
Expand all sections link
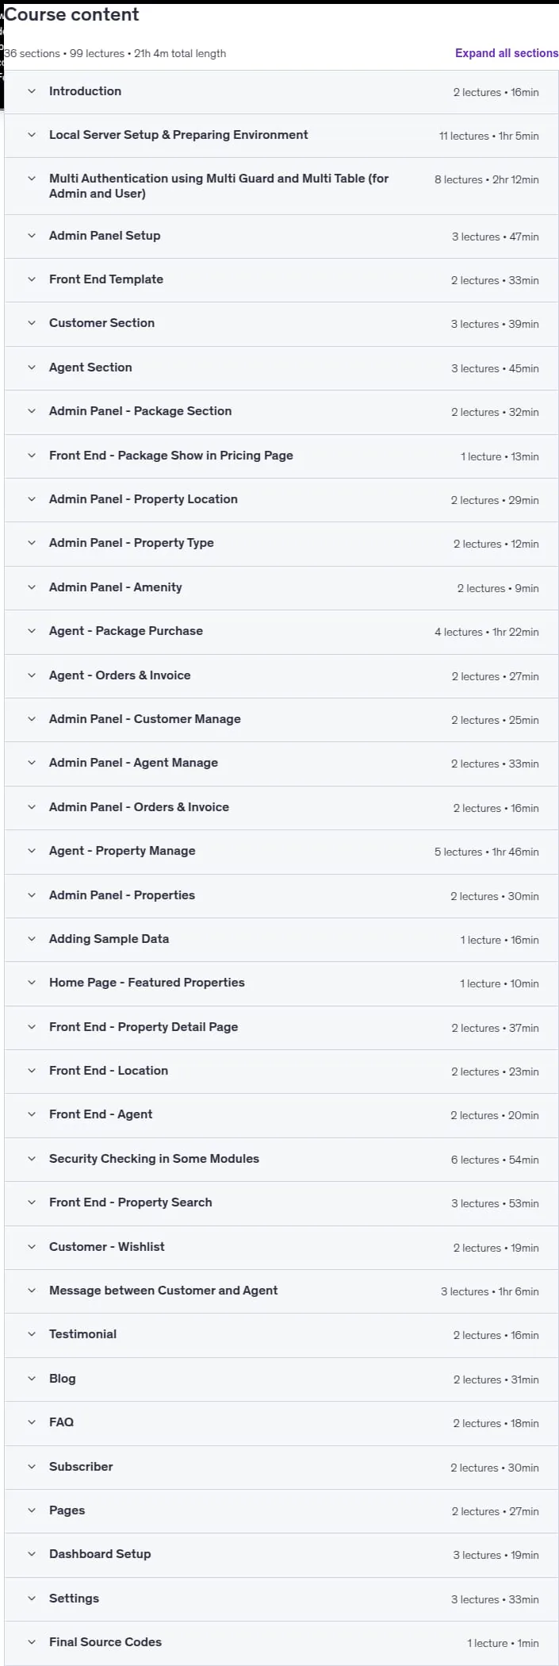507,53
